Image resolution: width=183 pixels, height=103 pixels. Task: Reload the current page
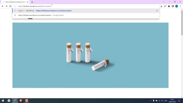click(10, 6)
